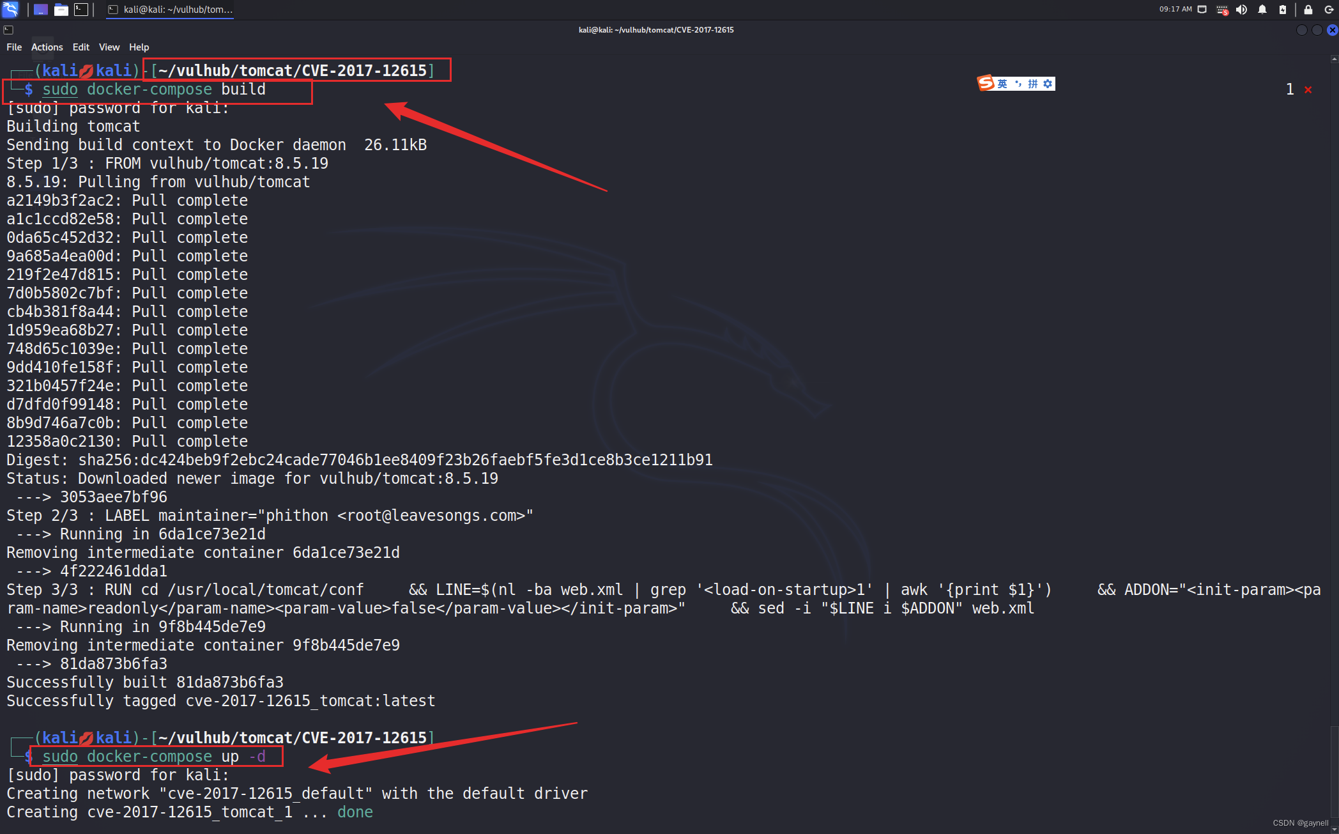
Task: Click the exit code '1' indicator
Action: pos(1290,89)
